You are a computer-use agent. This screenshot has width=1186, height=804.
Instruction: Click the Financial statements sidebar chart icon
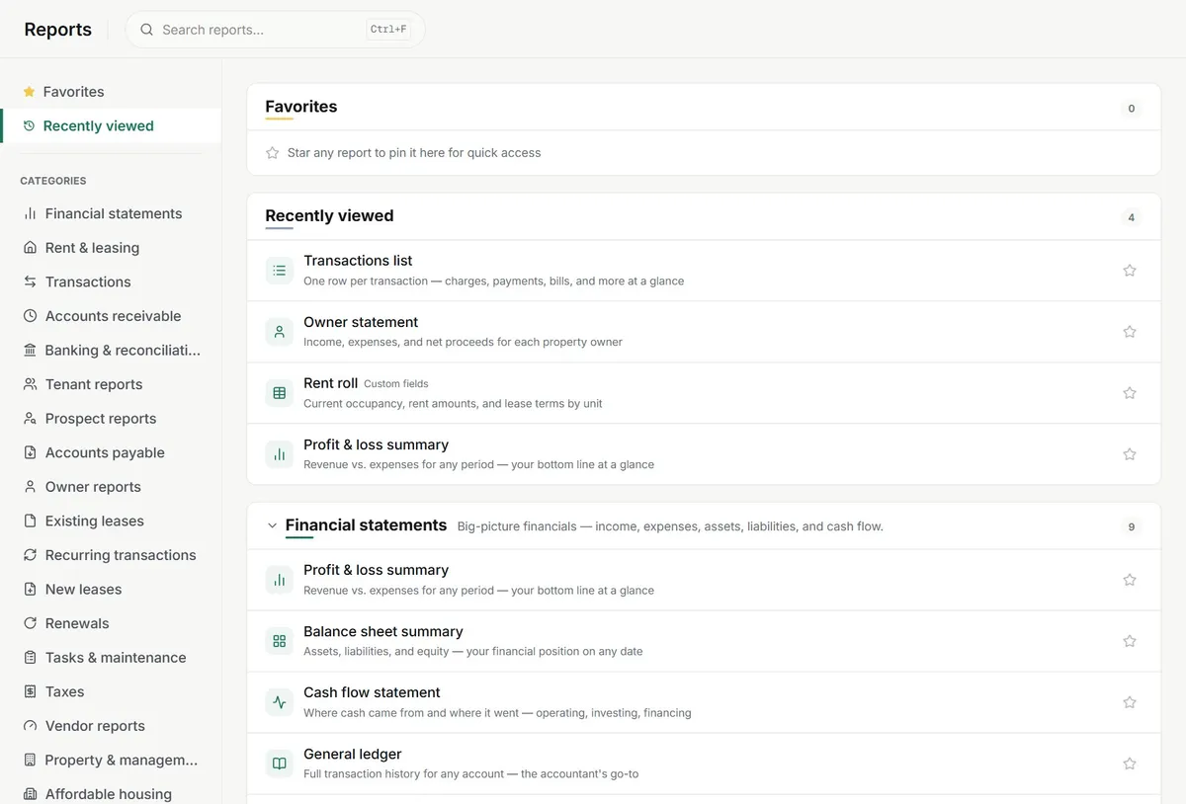coord(30,213)
